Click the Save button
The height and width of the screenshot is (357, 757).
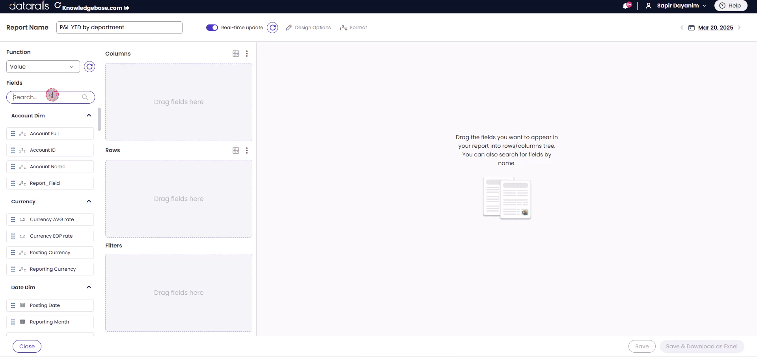pos(642,346)
